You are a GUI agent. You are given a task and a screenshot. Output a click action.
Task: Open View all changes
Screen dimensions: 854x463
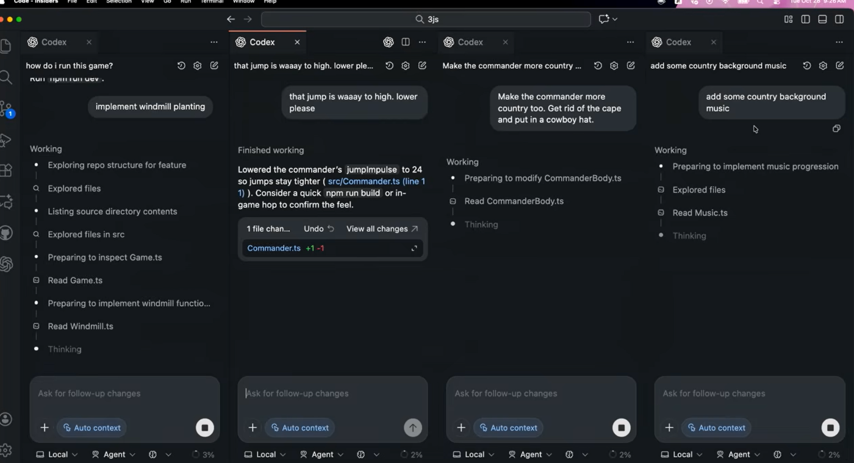(382, 229)
